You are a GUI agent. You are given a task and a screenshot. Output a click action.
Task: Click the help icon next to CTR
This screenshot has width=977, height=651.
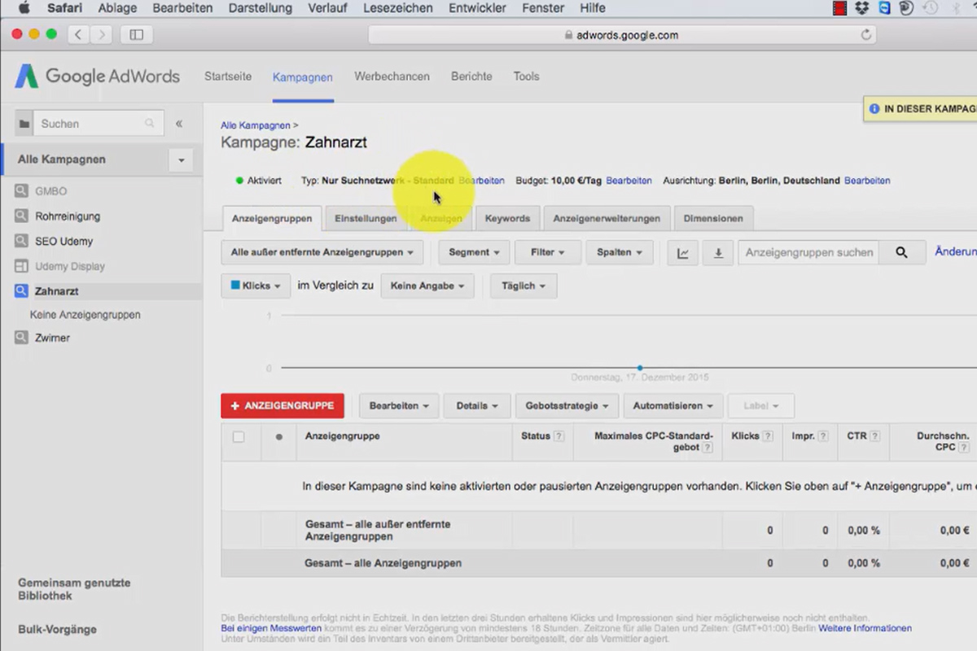874,437
